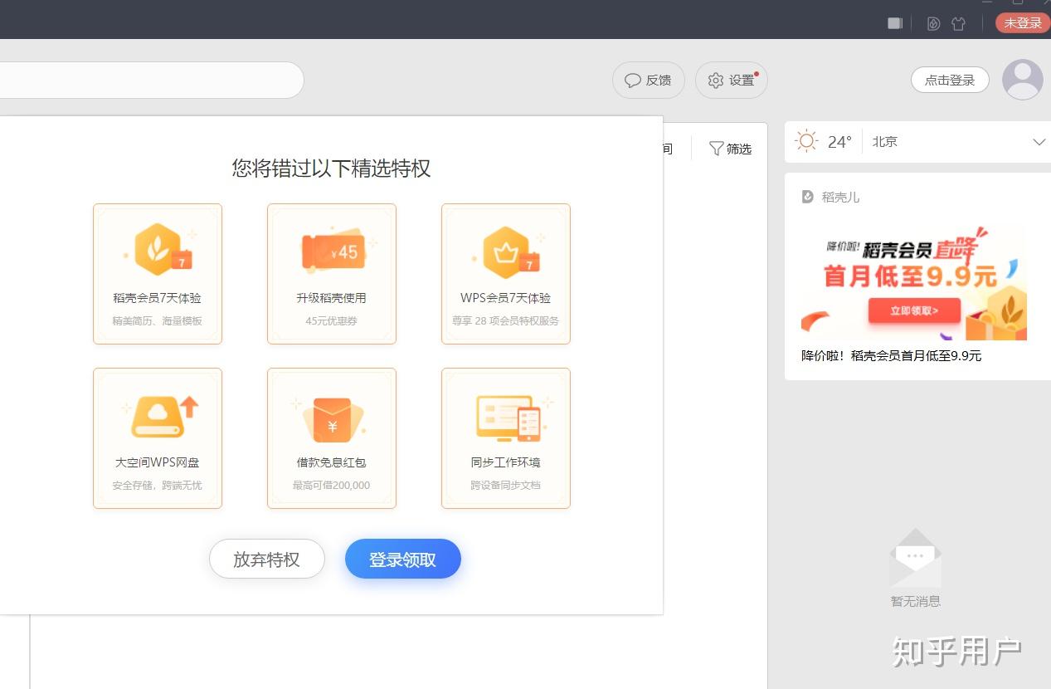Image resolution: width=1051 pixels, height=689 pixels.
Task: Select the 稻壳会员7天体验 privilege card
Action: point(158,274)
